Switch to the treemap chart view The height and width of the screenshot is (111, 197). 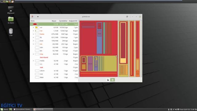click(112, 80)
